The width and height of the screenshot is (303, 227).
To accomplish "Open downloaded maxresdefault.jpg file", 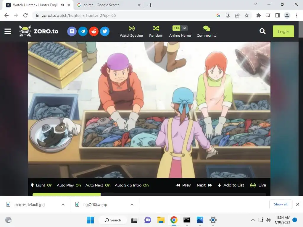I will click(29, 205).
